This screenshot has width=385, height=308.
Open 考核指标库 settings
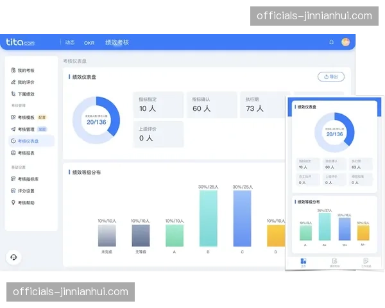tap(27, 179)
